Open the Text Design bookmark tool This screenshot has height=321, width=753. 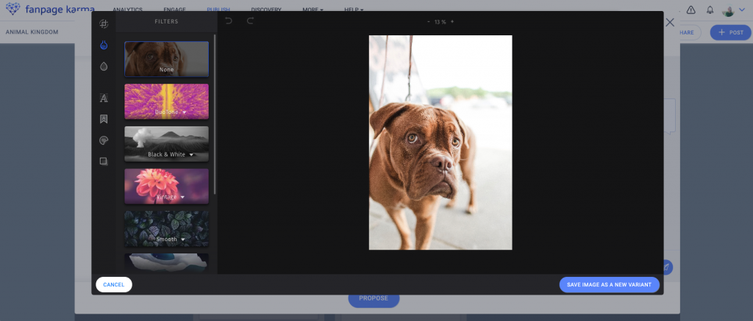tap(104, 119)
